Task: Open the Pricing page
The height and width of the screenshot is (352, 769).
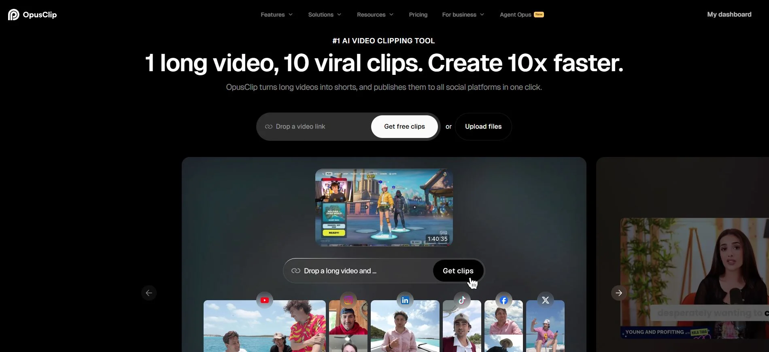Action: [x=418, y=15]
